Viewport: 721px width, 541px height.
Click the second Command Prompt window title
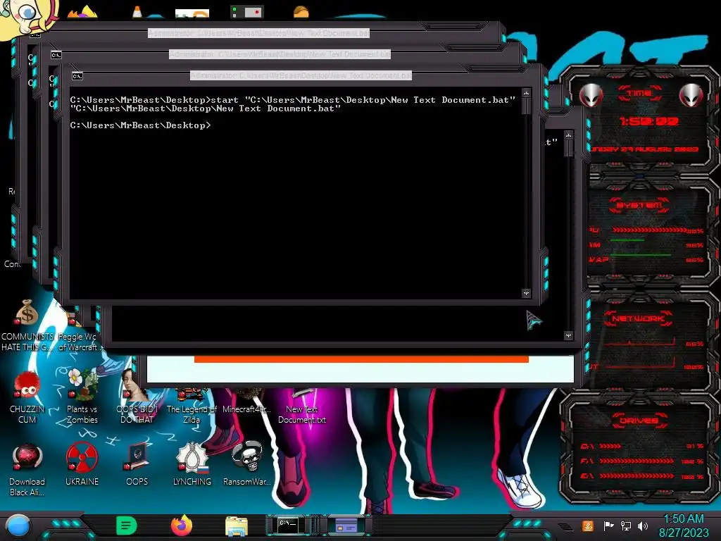coord(280,54)
